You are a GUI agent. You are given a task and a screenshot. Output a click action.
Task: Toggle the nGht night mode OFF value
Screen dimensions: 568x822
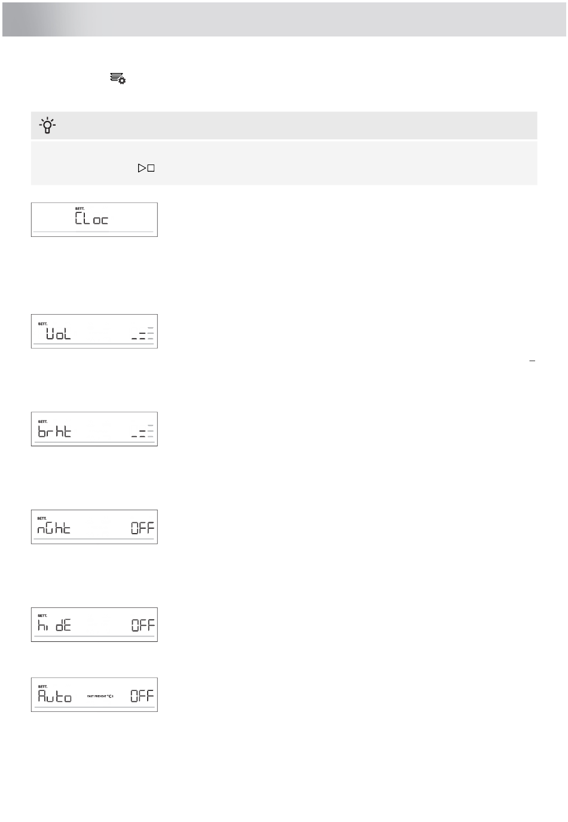(143, 528)
